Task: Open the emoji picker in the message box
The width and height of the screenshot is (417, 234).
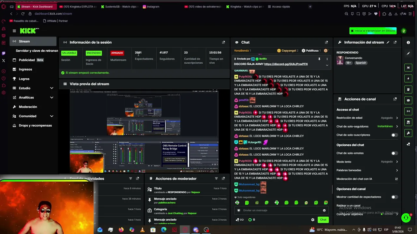Action: click(x=324, y=210)
